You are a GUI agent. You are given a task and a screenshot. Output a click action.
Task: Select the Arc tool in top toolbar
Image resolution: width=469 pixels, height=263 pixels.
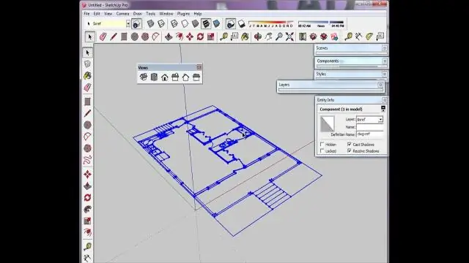(x=155, y=37)
